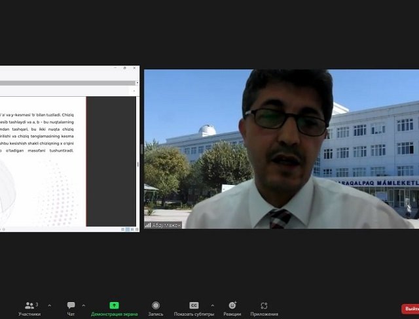The image size is (419, 319).
Task: Click divider handle between shared screen and video
Action: (x=141, y=149)
